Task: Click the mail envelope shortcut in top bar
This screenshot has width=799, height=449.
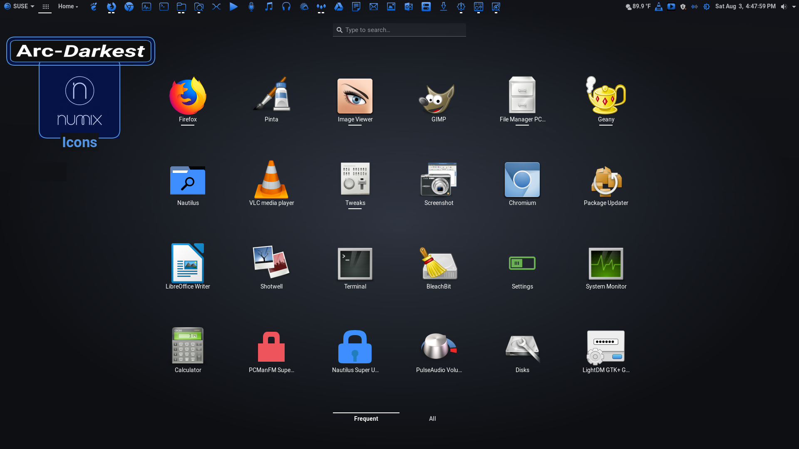Action: [x=374, y=7]
